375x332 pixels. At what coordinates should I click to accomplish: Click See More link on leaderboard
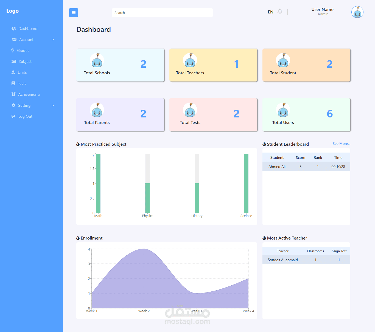click(x=342, y=144)
